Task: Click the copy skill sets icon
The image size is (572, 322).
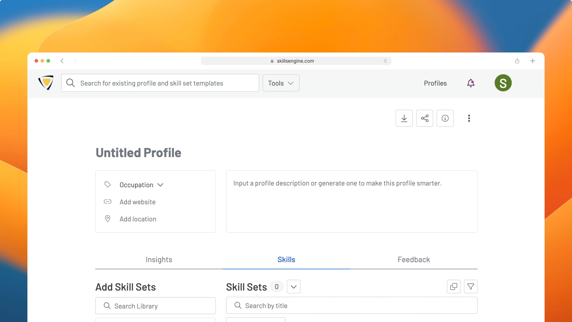Action: pyautogui.click(x=453, y=287)
